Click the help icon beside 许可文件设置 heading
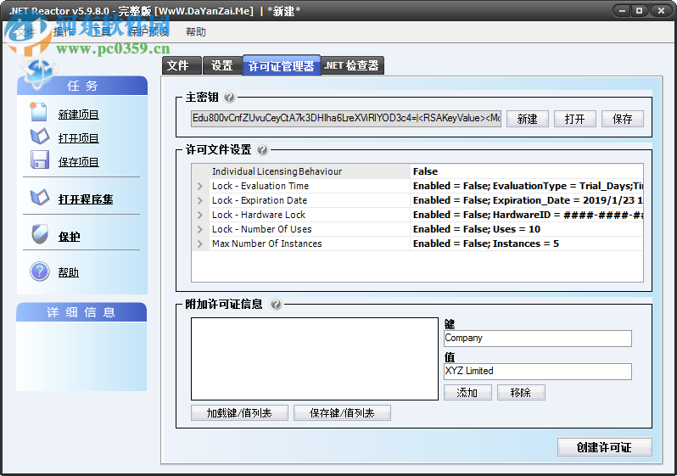This screenshot has height=476, width=677. point(262,150)
